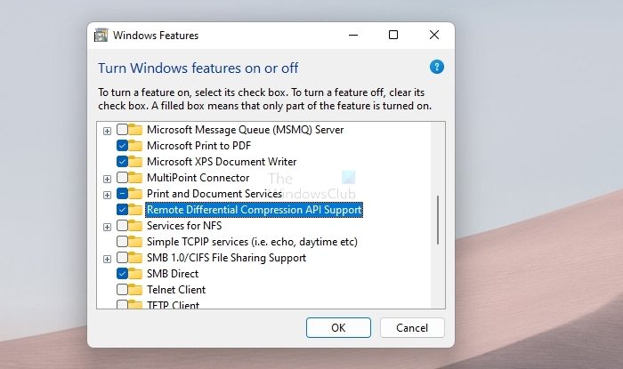Toggle Print and Document Services checkbox
This screenshot has width=623, height=369.
pyautogui.click(x=122, y=194)
